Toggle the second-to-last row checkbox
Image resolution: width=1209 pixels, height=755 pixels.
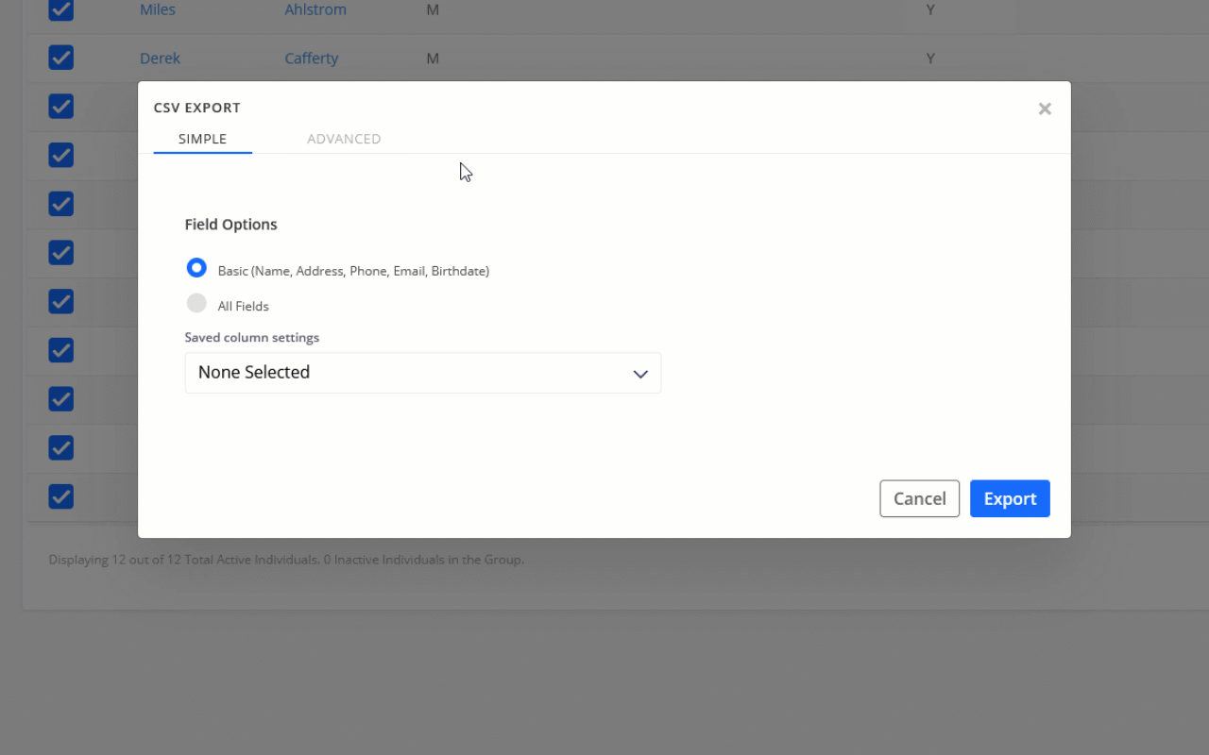(61, 447)
